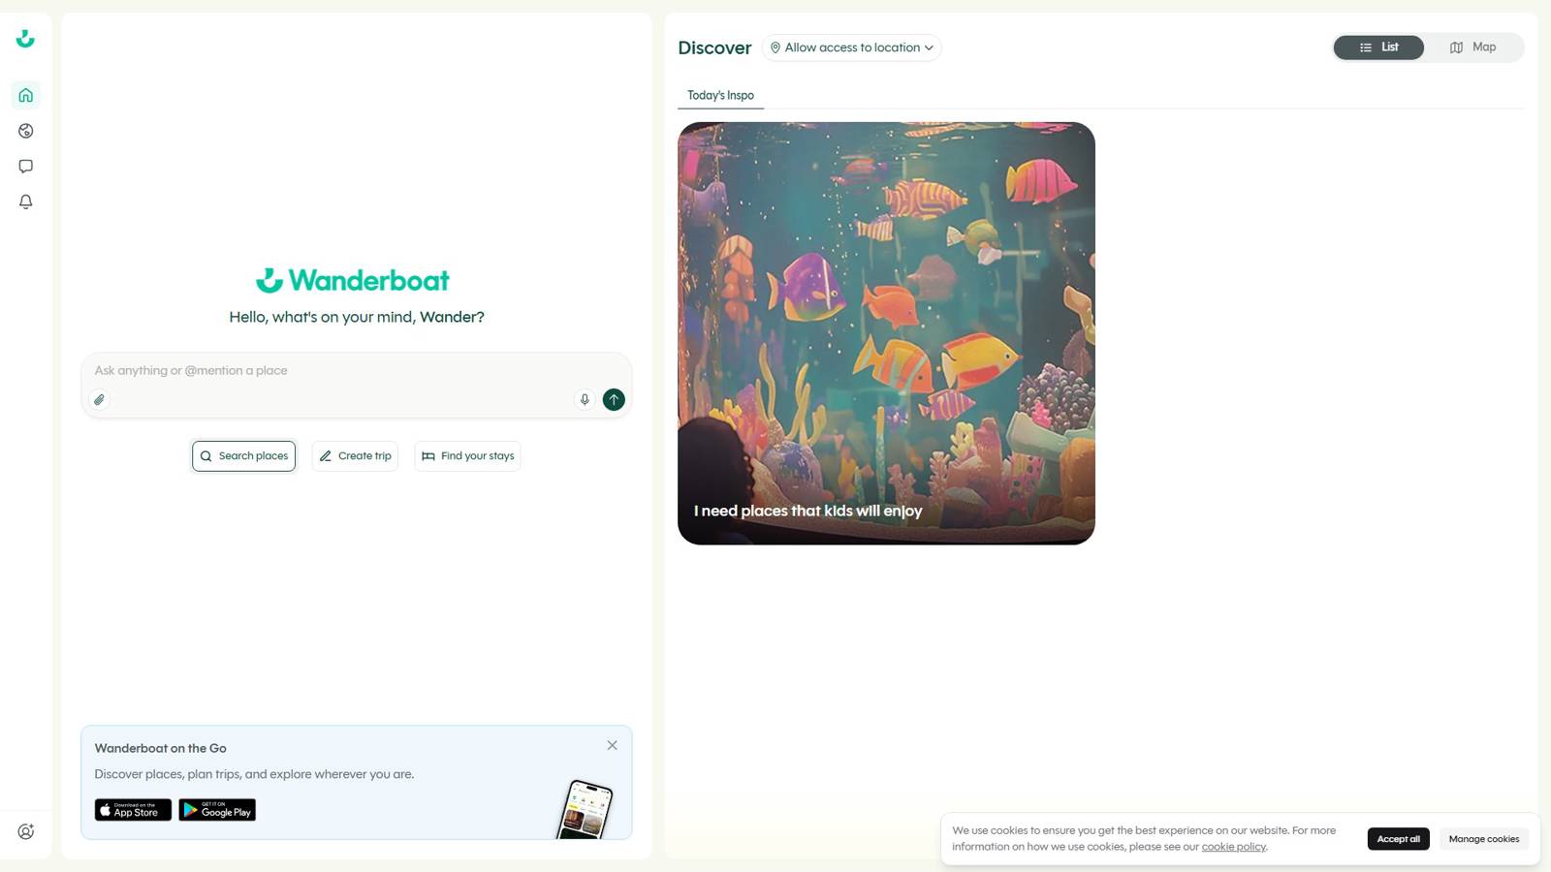Open the notifications bell icon
Viewport: 1551px width, 872px height.
point(26,202)
